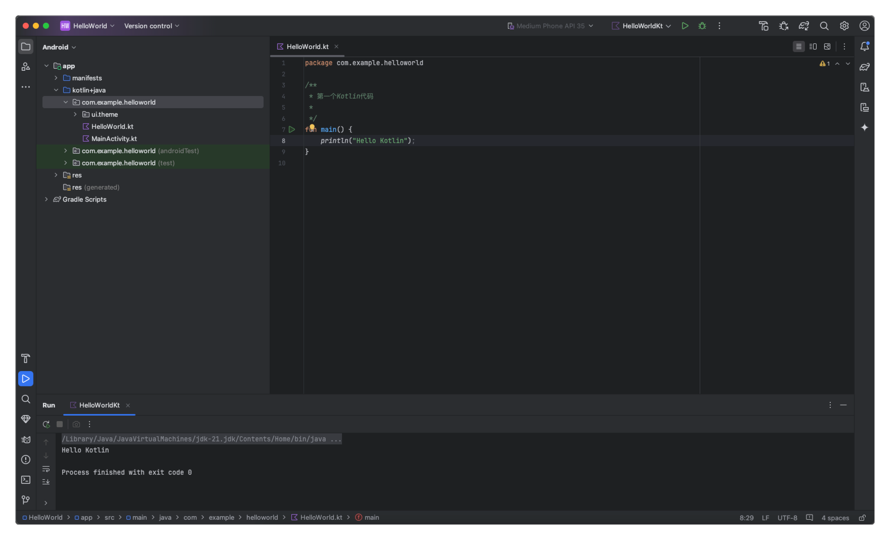Open the Version control dropdown
This screenshot has width=890, height=540.
point(152,26)
